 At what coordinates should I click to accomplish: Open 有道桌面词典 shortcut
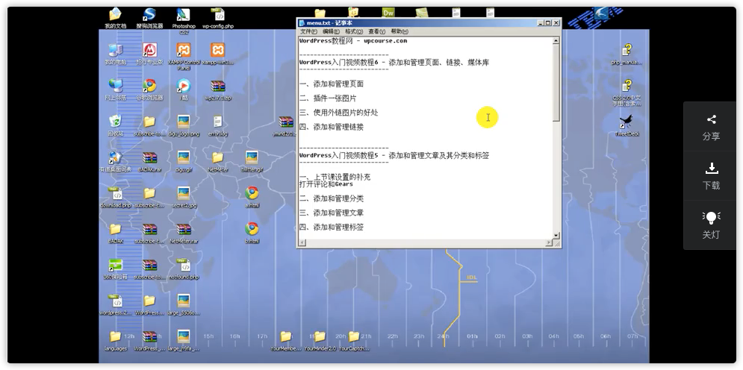115,161
